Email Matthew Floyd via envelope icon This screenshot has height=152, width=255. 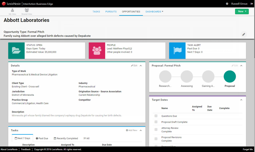click(131, 48)
